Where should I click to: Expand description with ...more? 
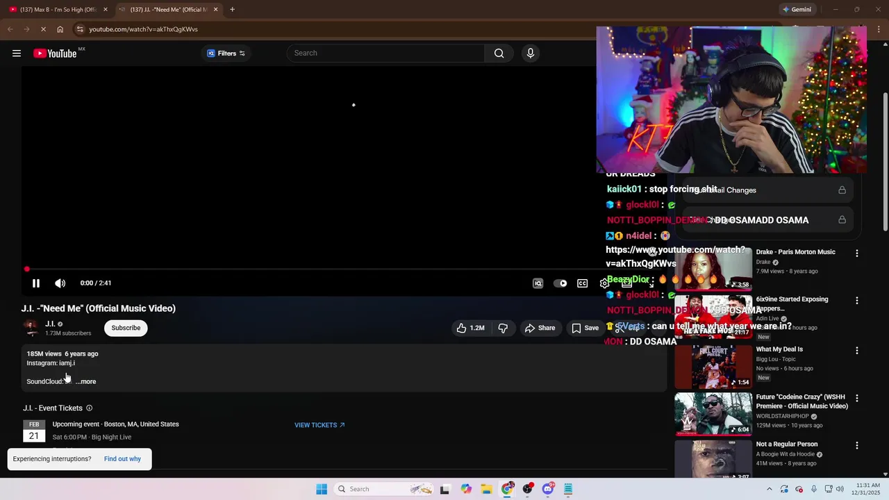[85, 381]
